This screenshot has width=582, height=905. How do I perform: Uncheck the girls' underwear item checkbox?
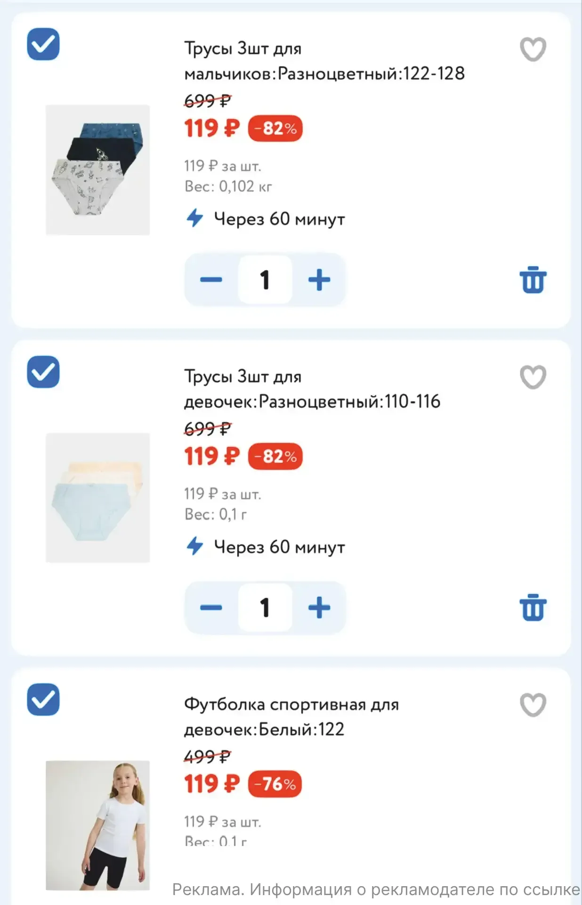tap(43, 372)
